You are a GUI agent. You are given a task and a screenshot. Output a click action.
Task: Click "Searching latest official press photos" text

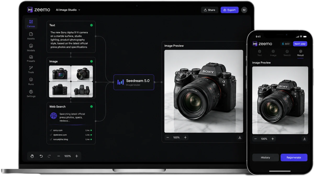tap(72, 117)
